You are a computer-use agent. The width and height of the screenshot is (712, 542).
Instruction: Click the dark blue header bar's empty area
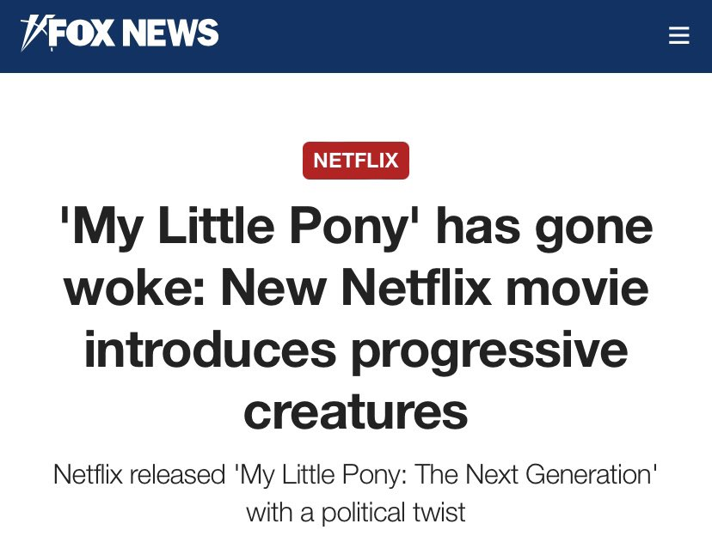pyautogui.click(x=430, y=35)
